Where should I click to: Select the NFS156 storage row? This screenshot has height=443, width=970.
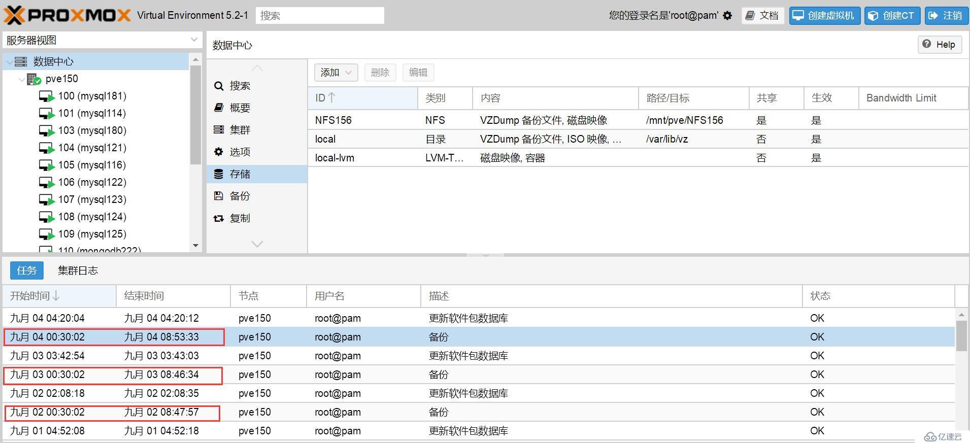coord(638,120)
